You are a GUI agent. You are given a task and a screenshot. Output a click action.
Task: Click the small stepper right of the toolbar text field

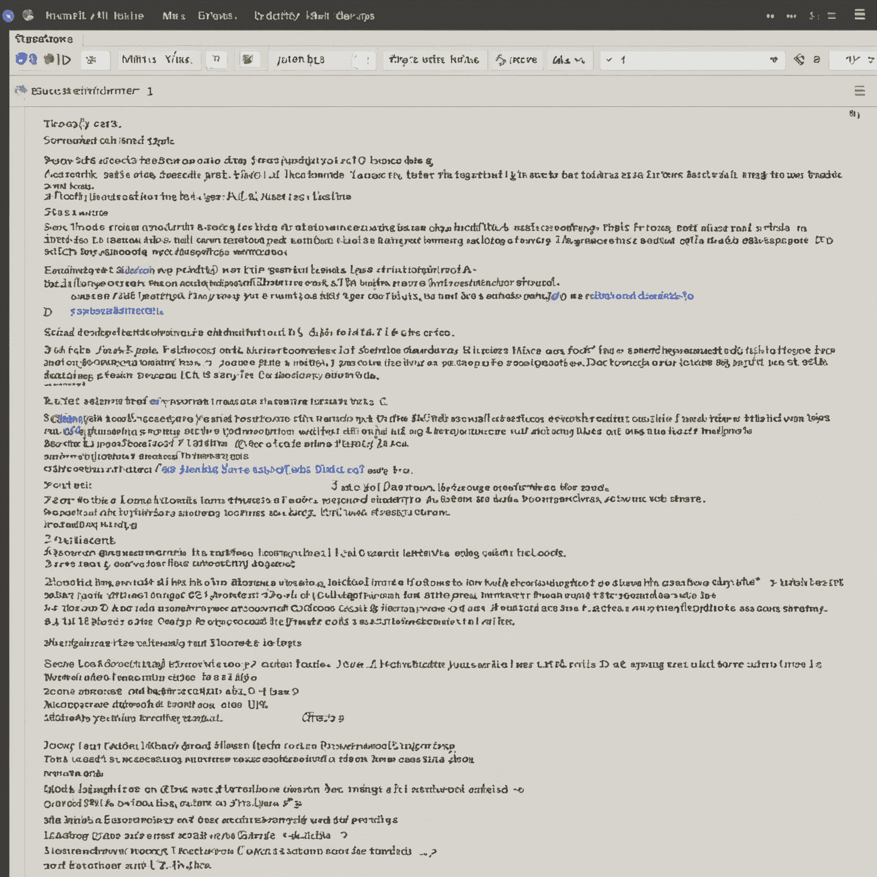[364, 59]
